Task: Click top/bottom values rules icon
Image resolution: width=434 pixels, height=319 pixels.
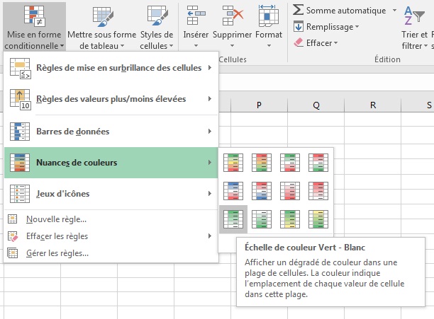Action: pyautogui.click(x=20, y=99)
